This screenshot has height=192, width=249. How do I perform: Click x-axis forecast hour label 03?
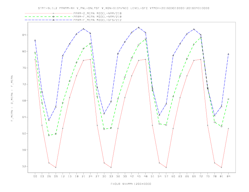42,176
